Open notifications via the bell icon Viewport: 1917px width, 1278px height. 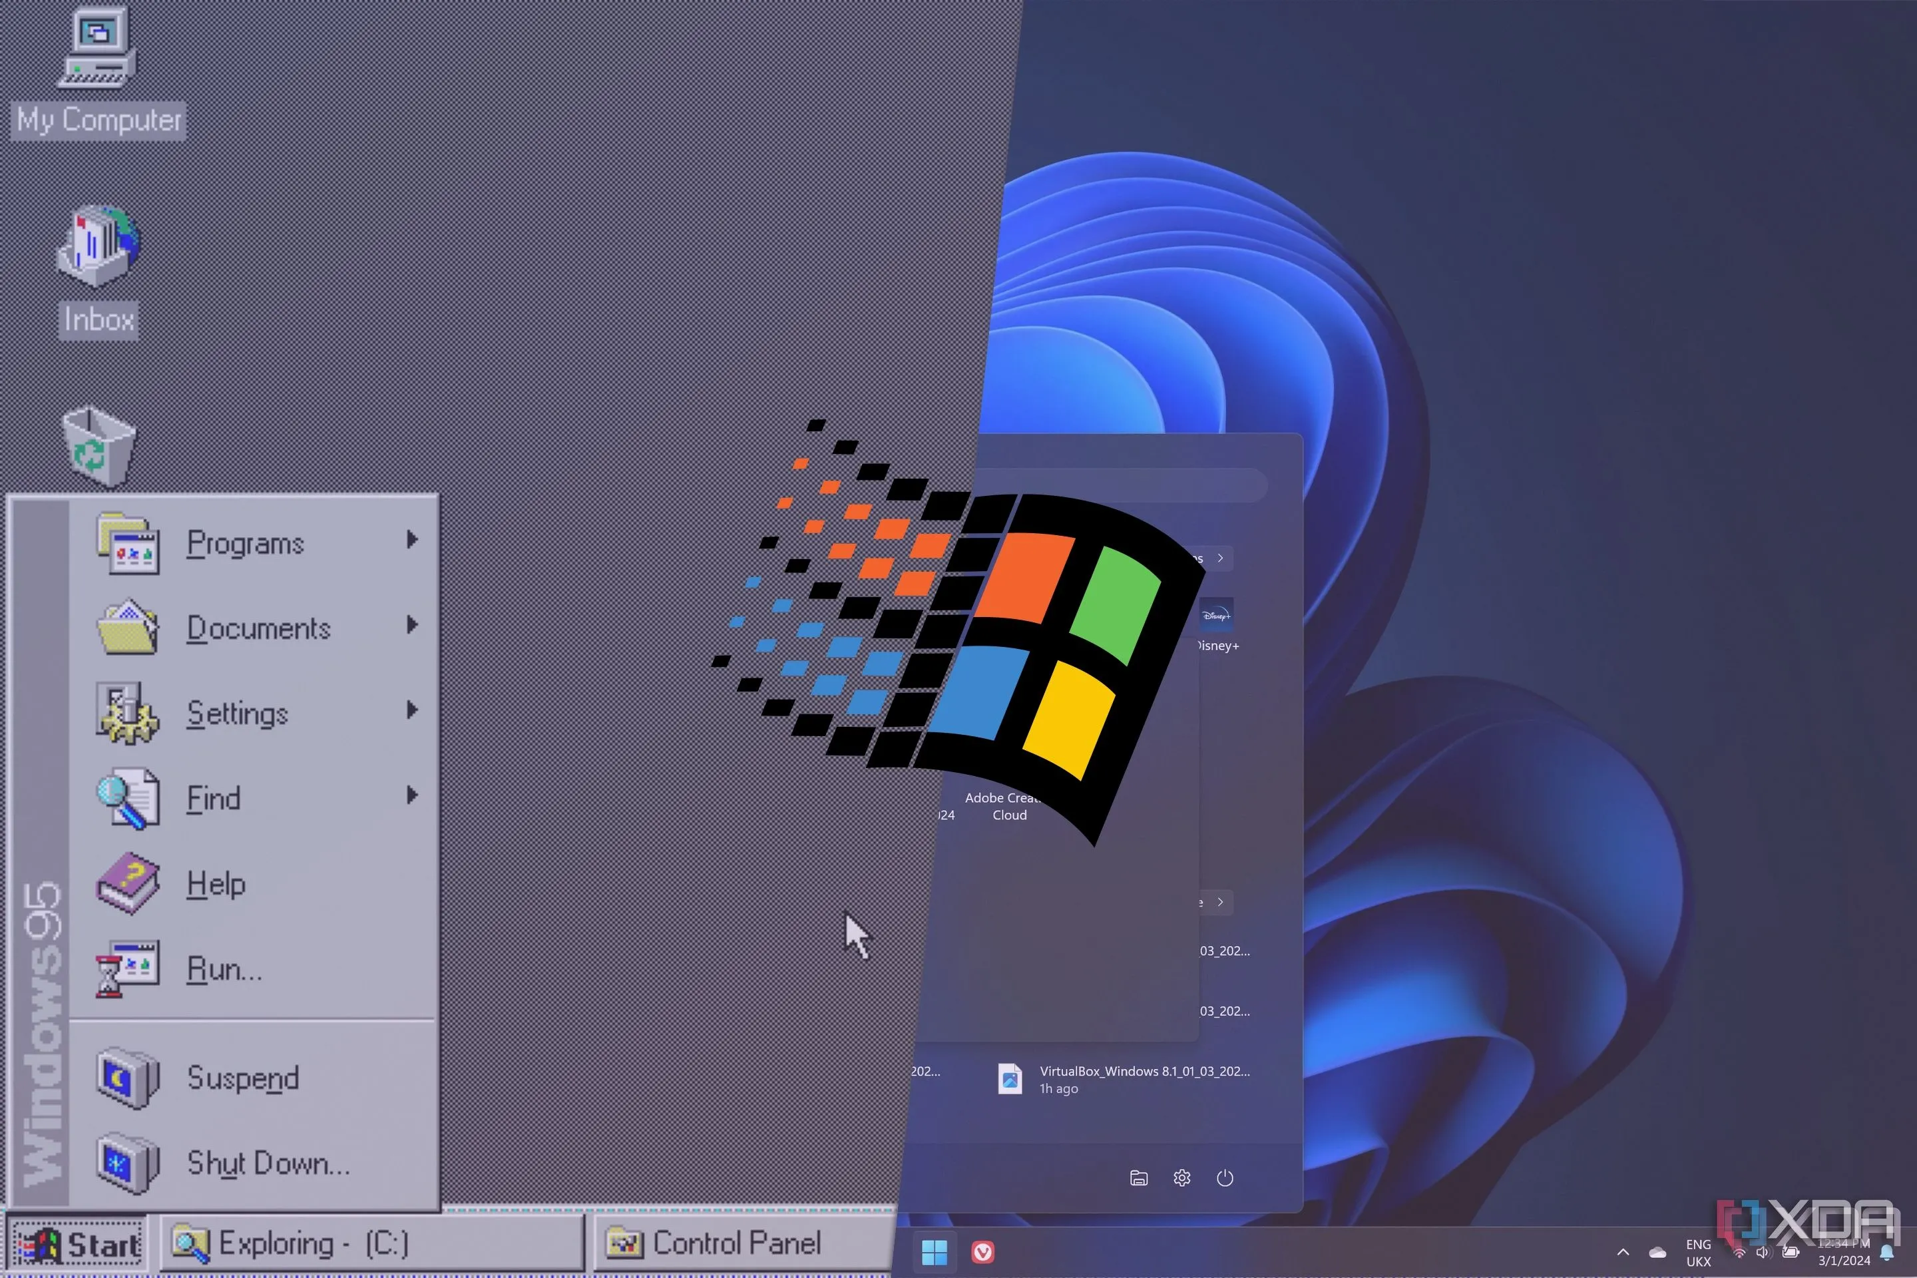[1886, 1253]
